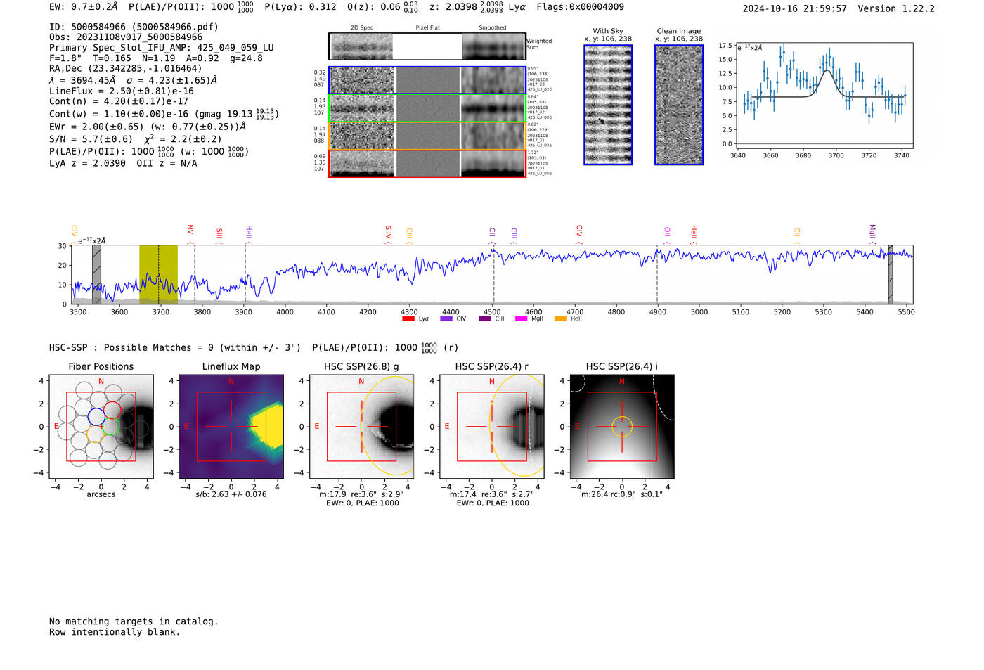
Task: Click the Flags:0x00004009 text
Action: pyautogui.click(x=580, y=7)
